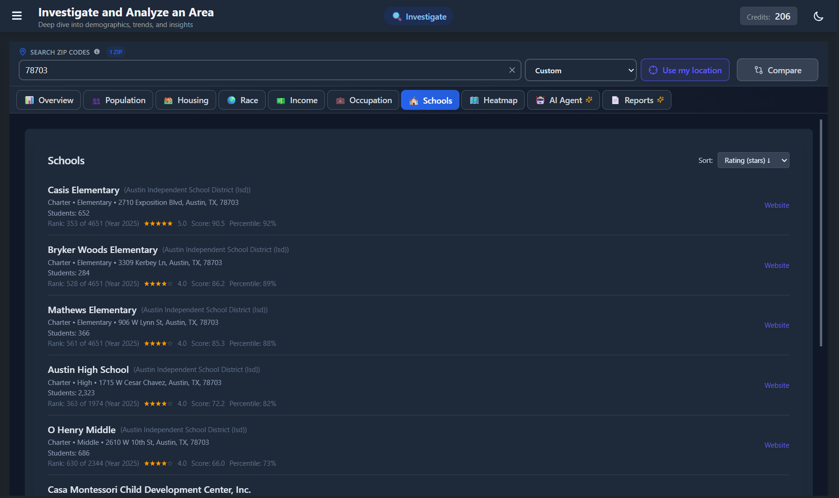This screenshot has width=839, height=498.
Task: Switch to the Overview tab
Action: coord(49,100)
